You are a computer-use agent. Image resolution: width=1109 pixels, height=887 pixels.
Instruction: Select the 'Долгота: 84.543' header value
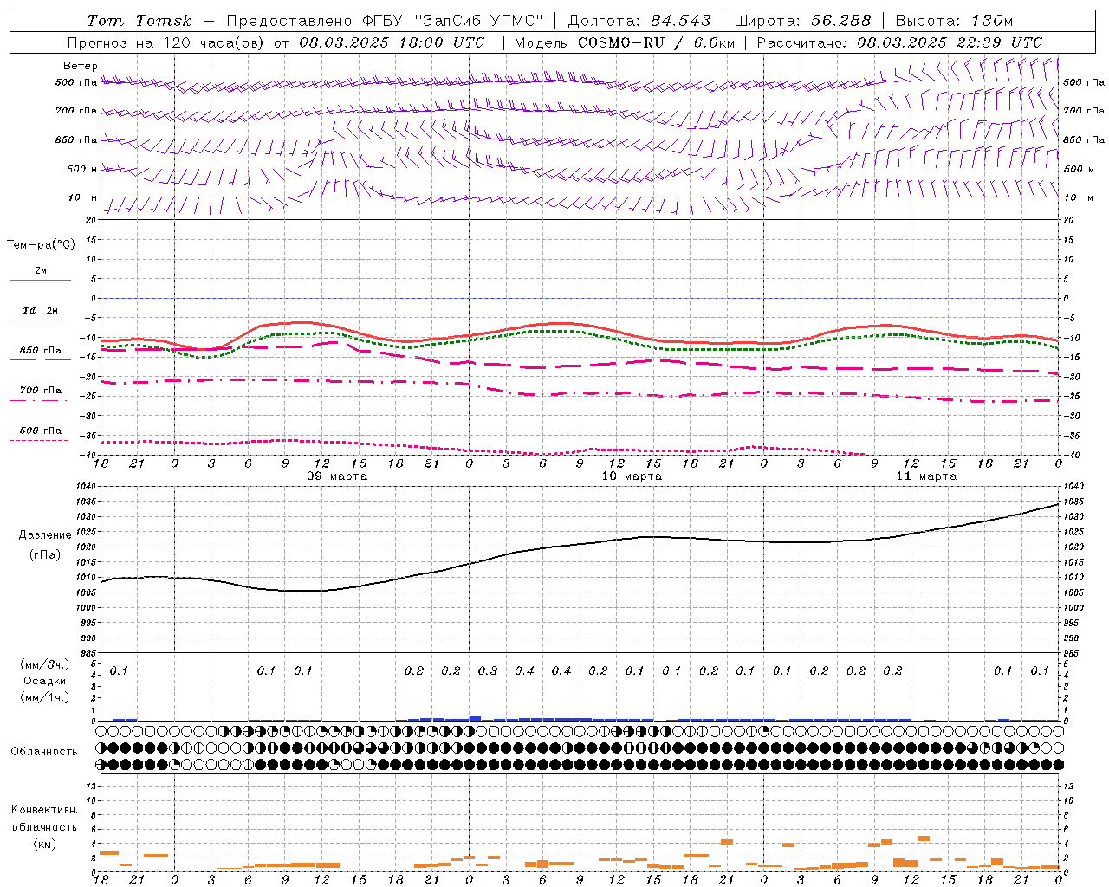(x=639, y=21)
